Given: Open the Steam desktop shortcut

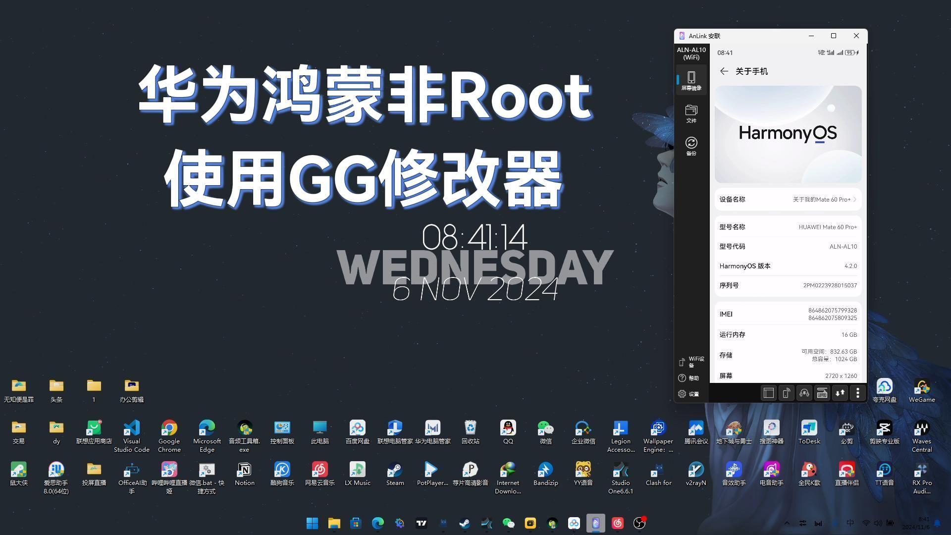Looking at the screenshot, I should tap(395, 474).
